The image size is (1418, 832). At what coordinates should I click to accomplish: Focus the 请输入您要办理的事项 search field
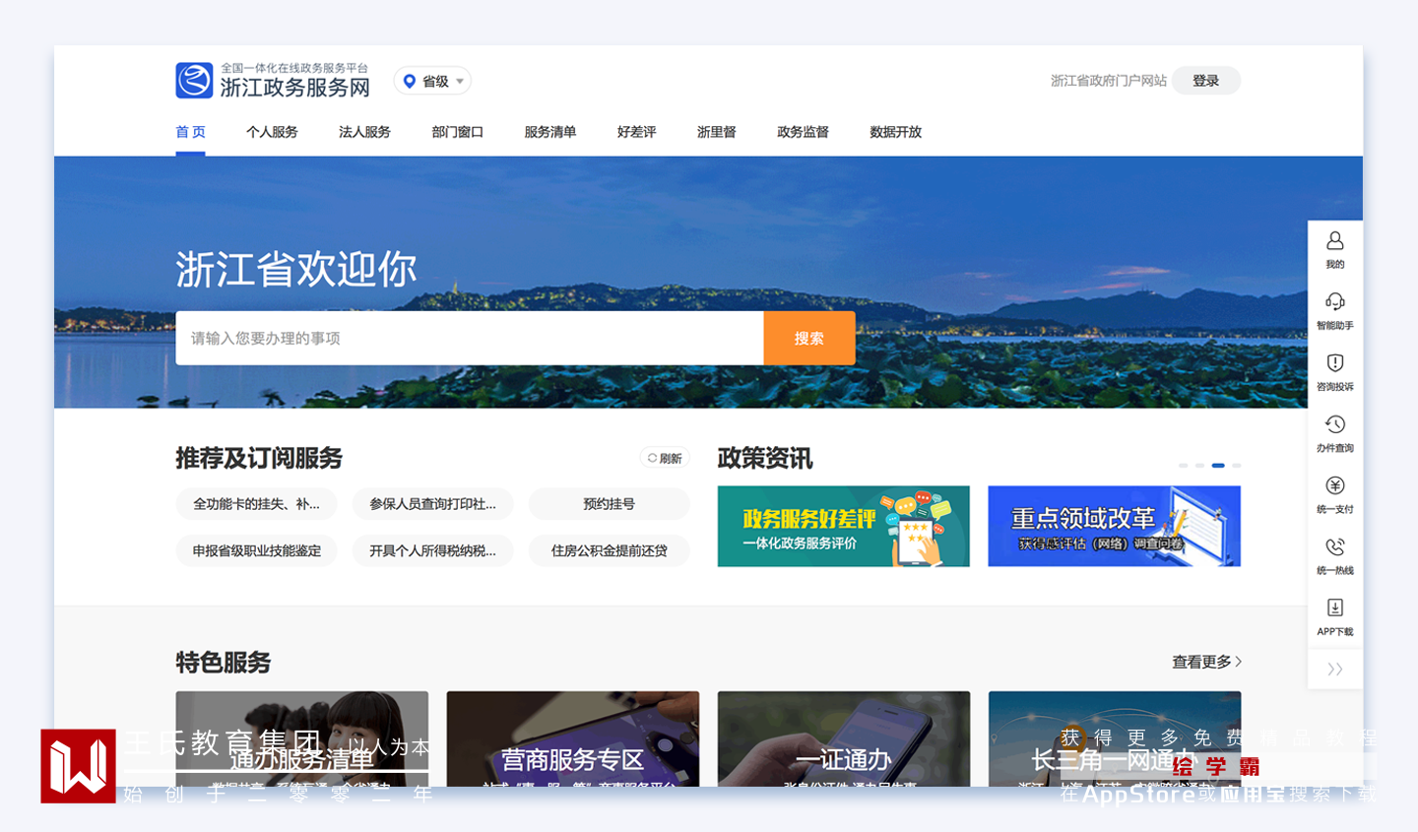point(470,339)
